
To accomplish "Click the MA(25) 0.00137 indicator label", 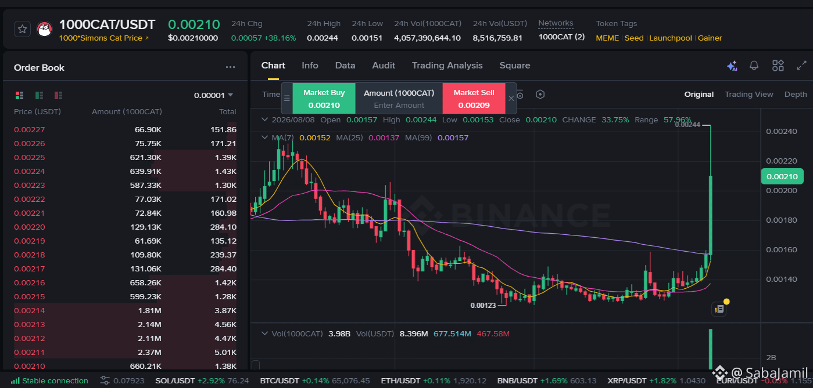I will [367, 137].
